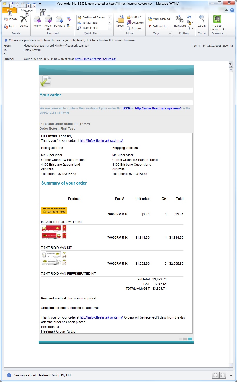Click the order document checkmark icon
The width and height of the screenshot is (237, 382).
(46, 81)
